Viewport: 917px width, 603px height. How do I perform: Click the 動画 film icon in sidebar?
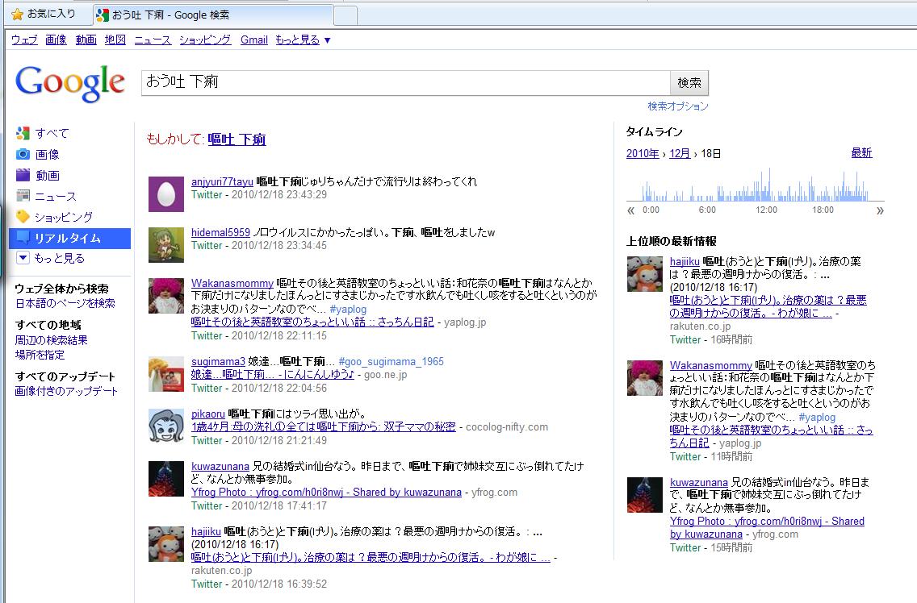23,175
